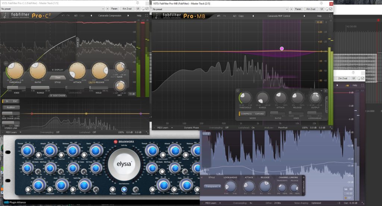This screenshot has width=382, height=206.
Task: Open MIDI Learn menu in Pro-C 2
Action: point(13,132)
